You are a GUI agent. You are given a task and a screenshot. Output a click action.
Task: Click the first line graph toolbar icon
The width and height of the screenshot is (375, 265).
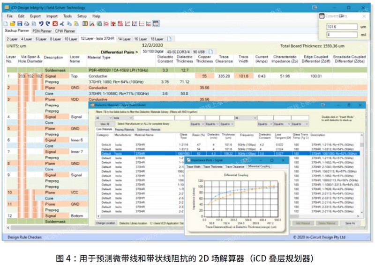127,24
